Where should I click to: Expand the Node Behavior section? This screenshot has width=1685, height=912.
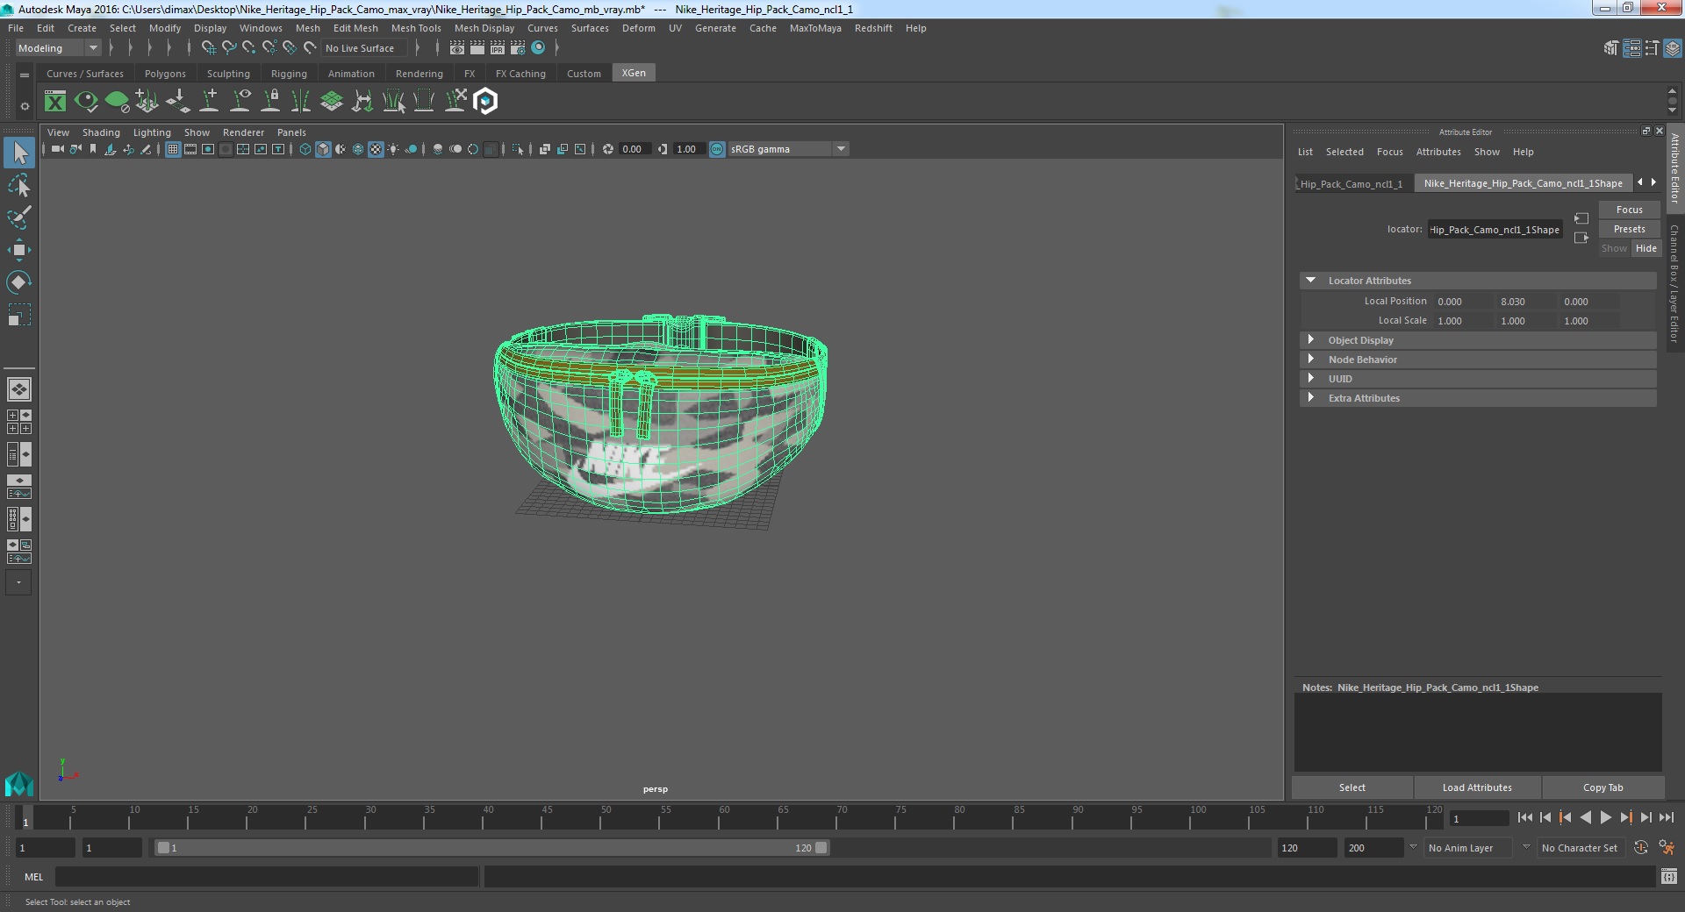[x=1310, y=360]
